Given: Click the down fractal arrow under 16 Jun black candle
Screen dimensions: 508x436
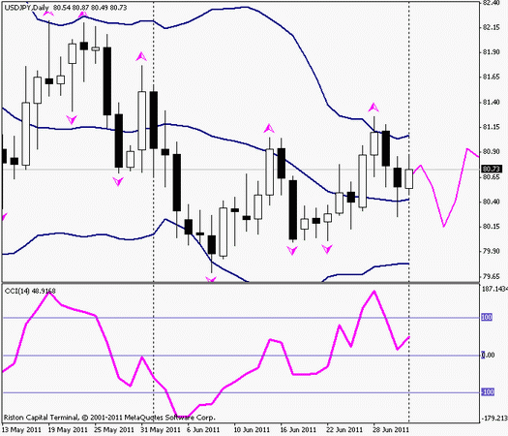Looking at the screenshot, I should pos(292,250).
